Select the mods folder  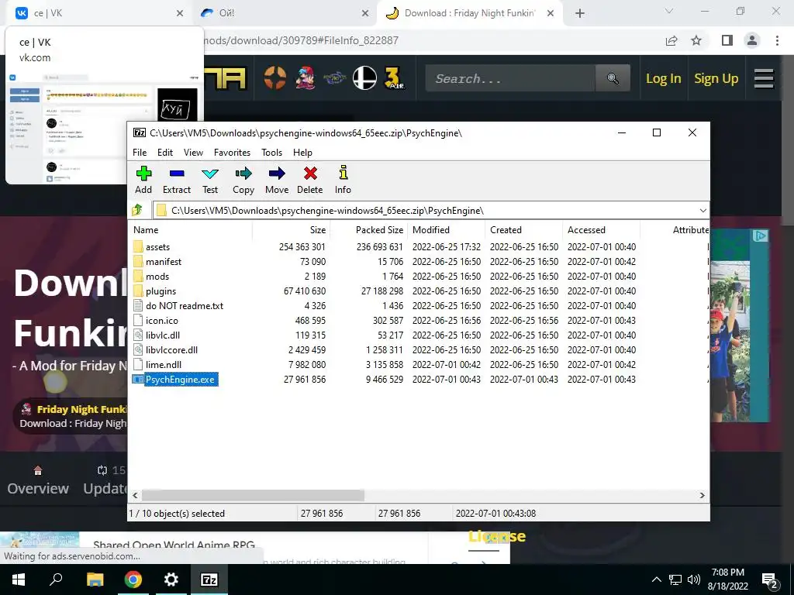click(x=157, y=277)
